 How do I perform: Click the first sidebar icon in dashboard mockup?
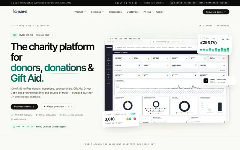coord(108,55)
